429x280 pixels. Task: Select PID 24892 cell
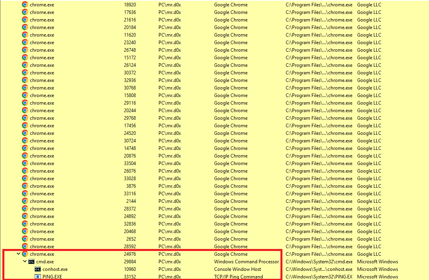129,216
